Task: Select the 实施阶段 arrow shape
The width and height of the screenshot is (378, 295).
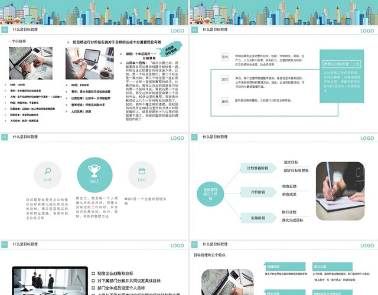Action: pos(259,218)
